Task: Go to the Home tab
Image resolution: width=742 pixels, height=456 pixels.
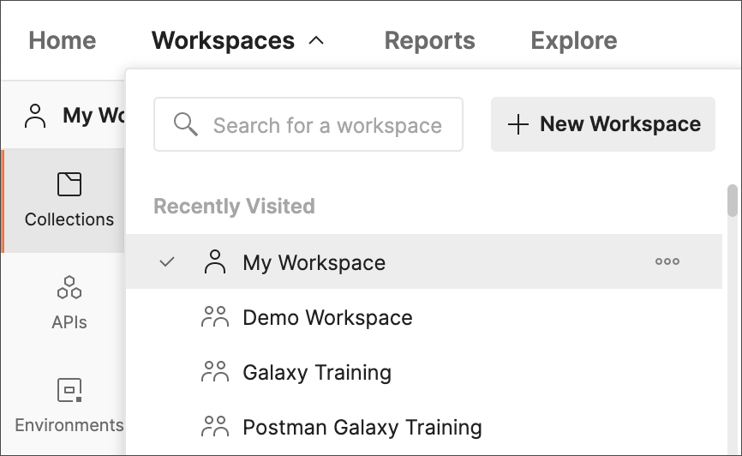Action: click(x=62, y=40)
